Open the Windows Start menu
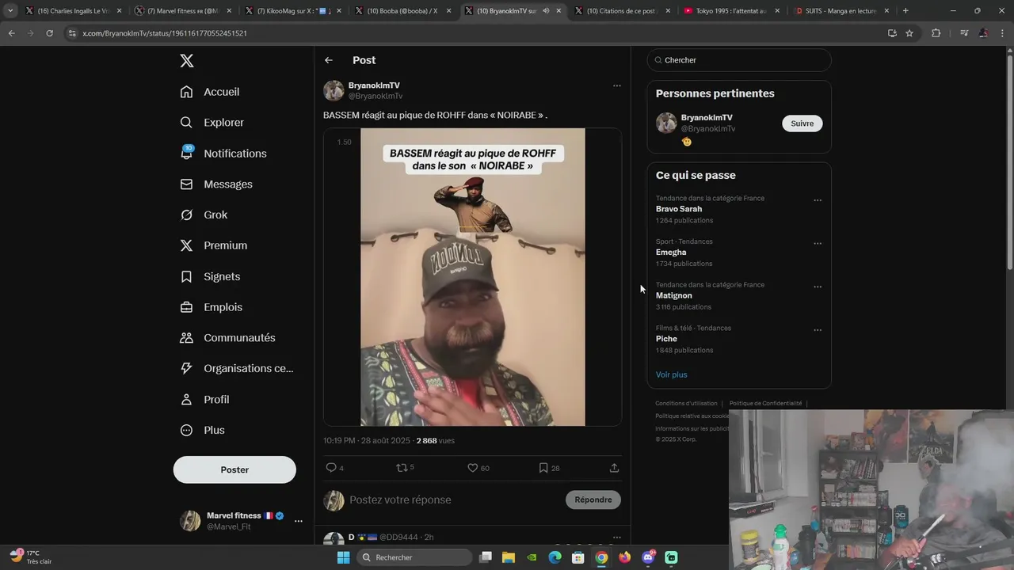This screenshot has width=1014, height=570. (x=343, y=557)
